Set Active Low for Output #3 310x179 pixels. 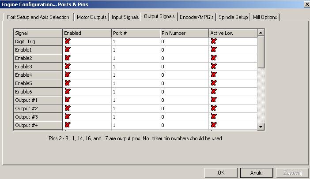214,116
